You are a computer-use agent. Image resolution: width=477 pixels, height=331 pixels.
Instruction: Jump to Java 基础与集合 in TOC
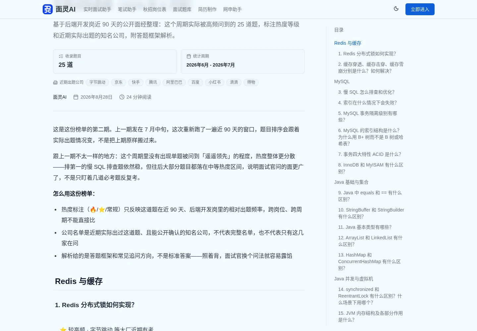[351, 182]
